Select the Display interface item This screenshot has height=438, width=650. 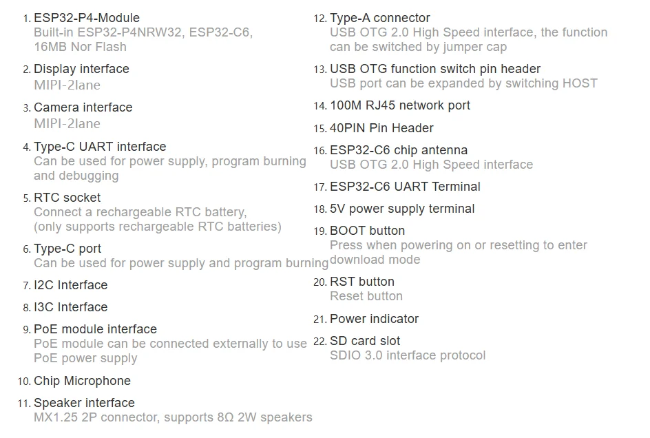[x=81, y=69]
